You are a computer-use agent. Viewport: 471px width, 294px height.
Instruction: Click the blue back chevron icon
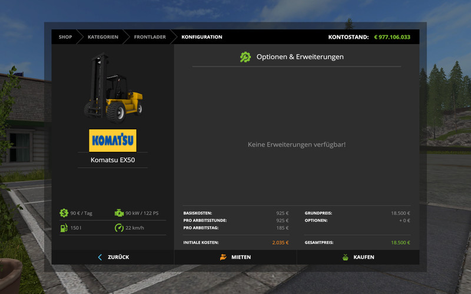[x=99, y=257]
